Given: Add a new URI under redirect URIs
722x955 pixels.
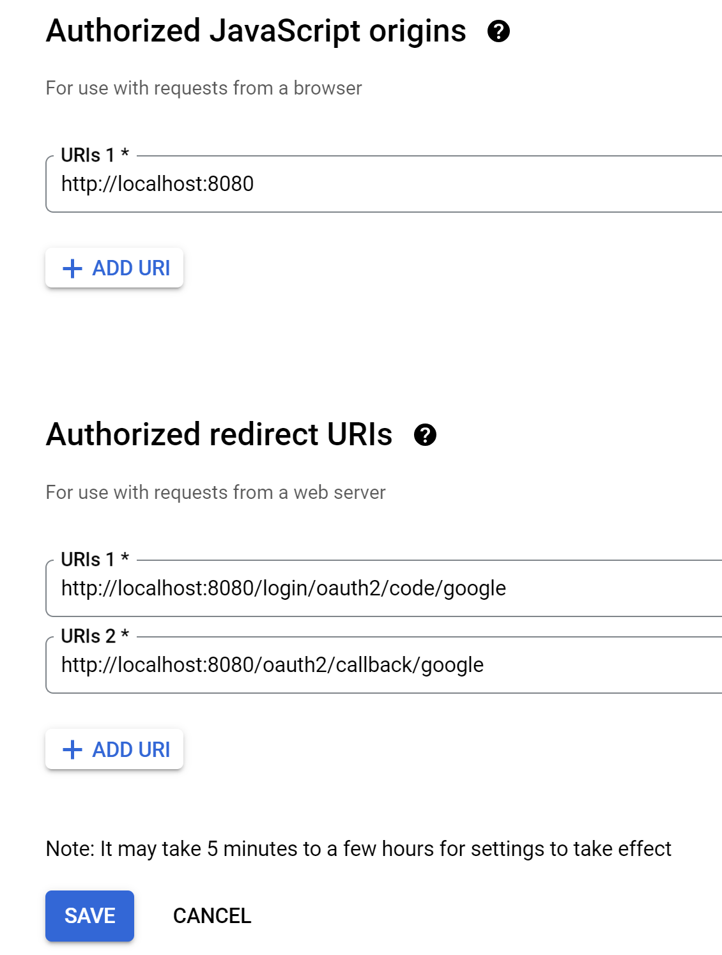Looking at the screenshot, I should tap(114, 749).
